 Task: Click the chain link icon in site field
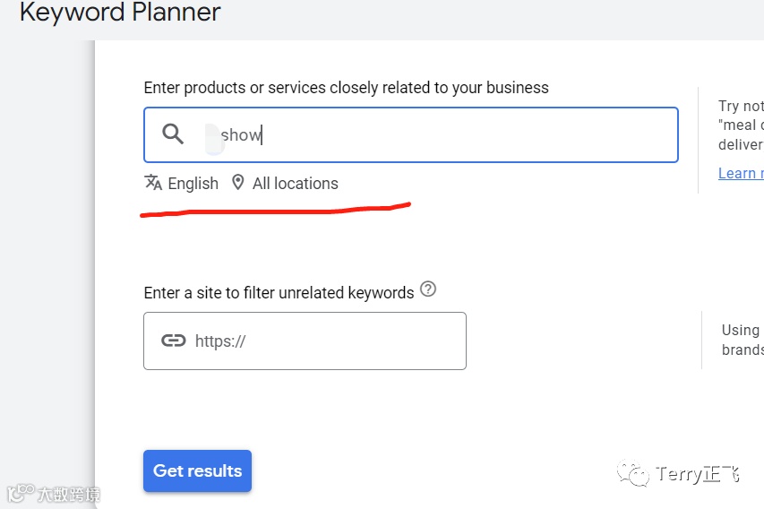click(173, 341)
